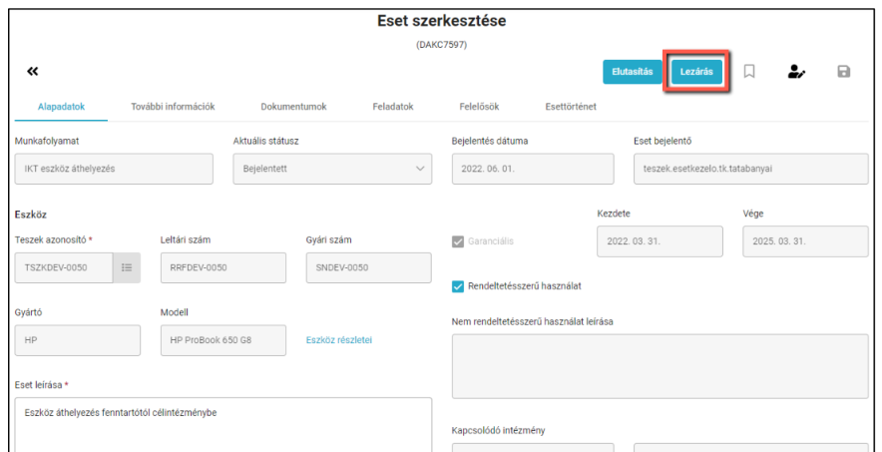
Task: Click into the Eset leírása text area
Action: (x=223, y=424)
